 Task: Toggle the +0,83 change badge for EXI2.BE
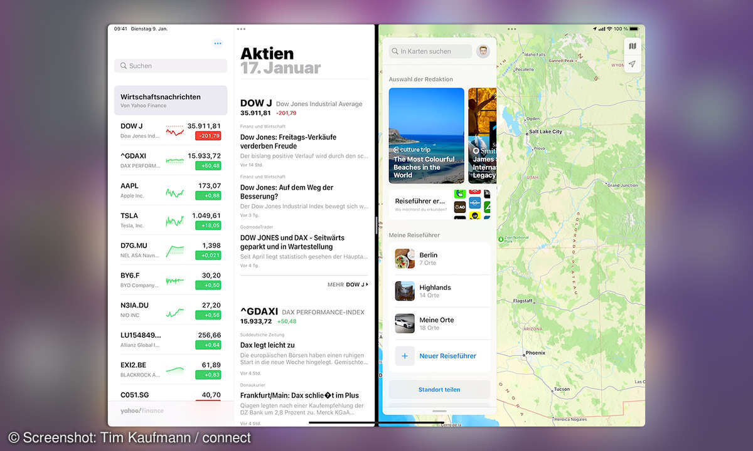tap(208, 375)
